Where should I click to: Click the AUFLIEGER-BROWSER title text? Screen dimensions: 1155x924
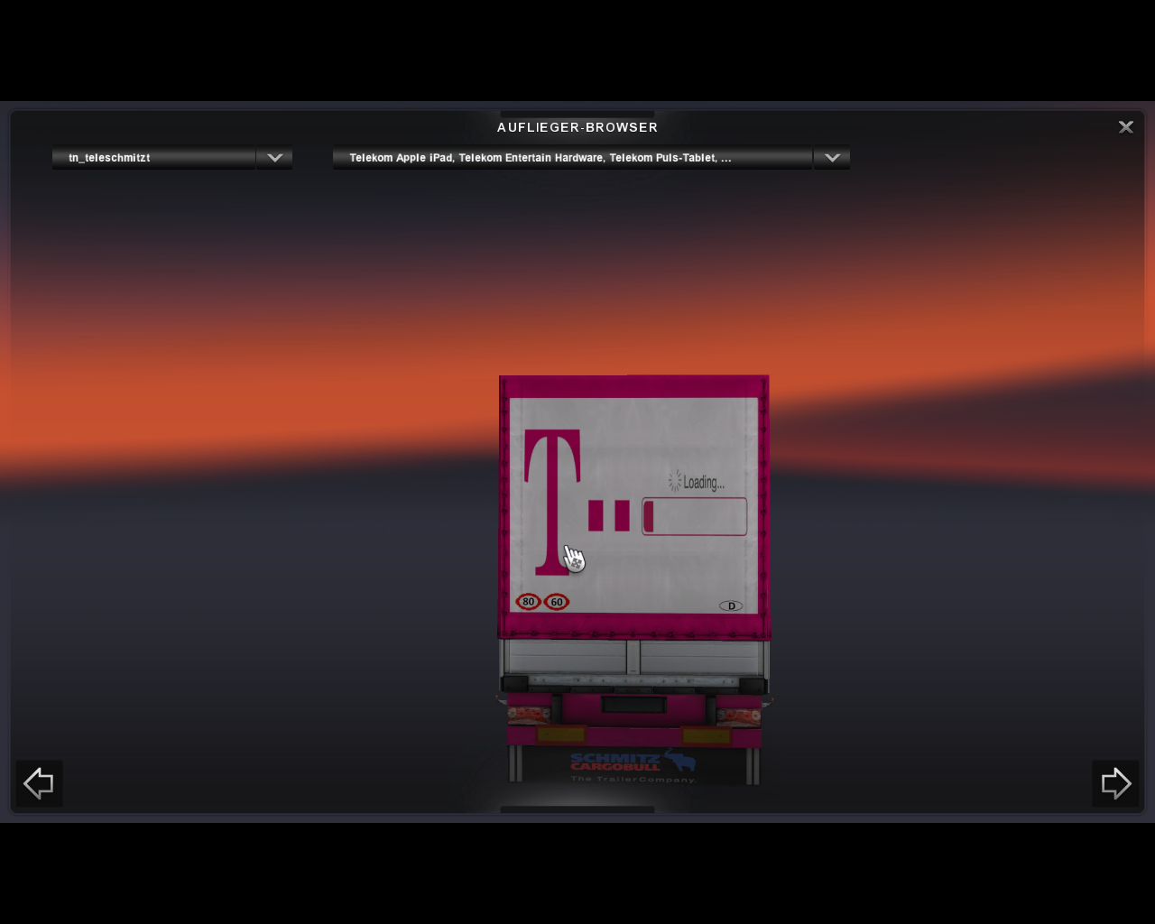pos(577,127)
